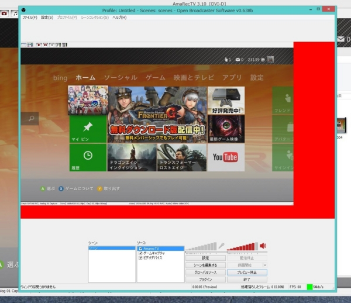Click the green bitrate indicator square in the status bar
The height and width of the screenshot is (303, 351).
click(x=309, y=287)
